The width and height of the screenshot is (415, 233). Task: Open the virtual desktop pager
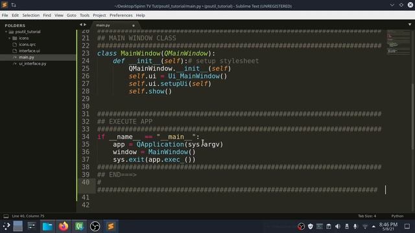(18, 226)
